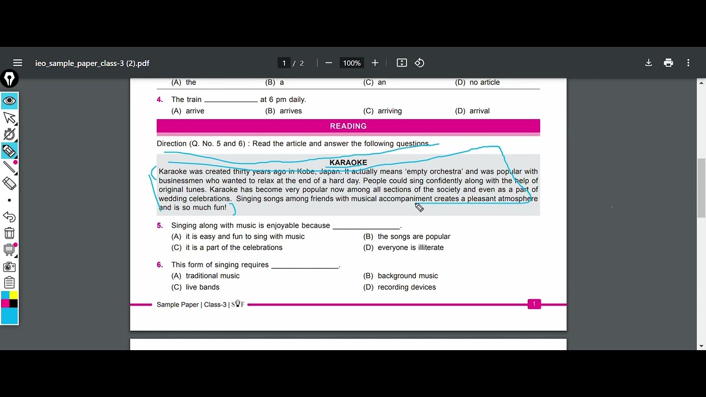Click question 4 text 'The train'
The width and height of the screenshot is (706, 397).
click(x=186, y=100)
